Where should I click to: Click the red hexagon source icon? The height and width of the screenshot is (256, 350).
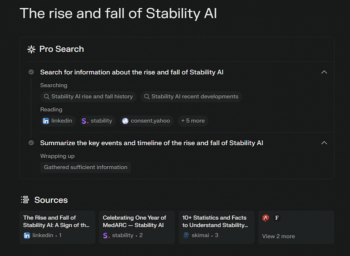point(265,218)
